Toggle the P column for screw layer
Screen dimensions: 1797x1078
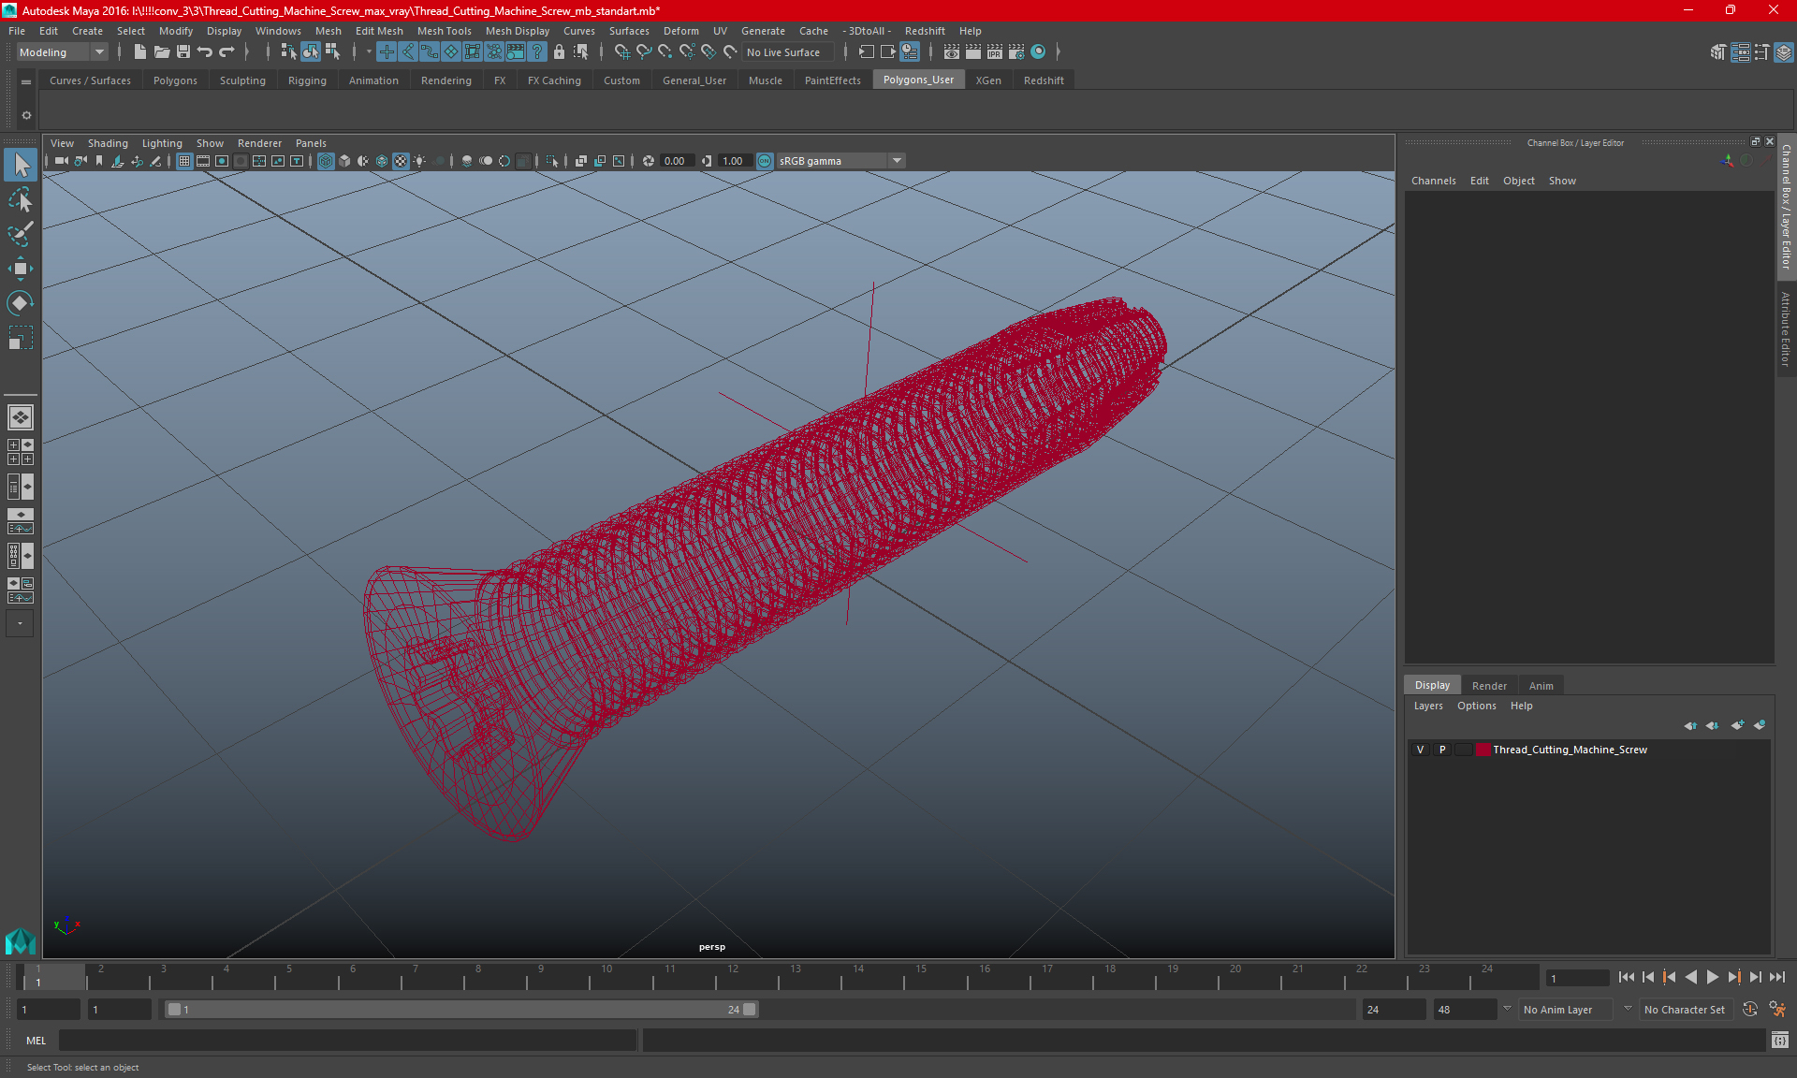click(x=1441, y=749)
